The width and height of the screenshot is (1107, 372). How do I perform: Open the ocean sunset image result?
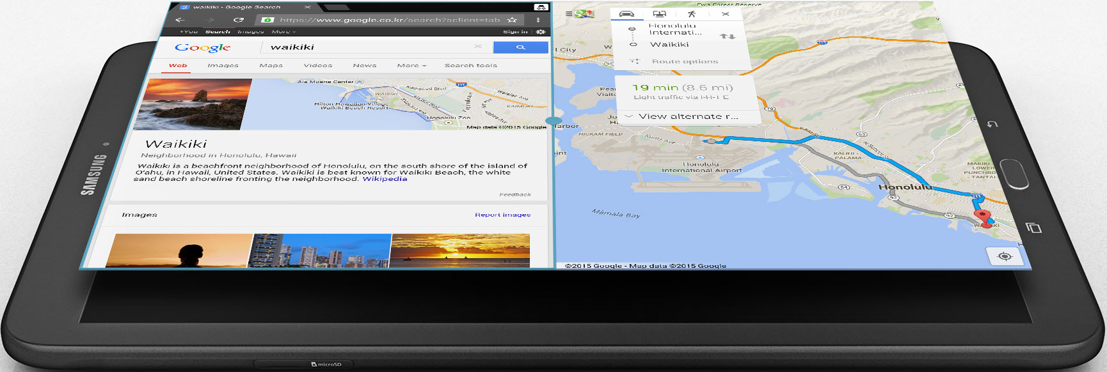click(460, 250)
